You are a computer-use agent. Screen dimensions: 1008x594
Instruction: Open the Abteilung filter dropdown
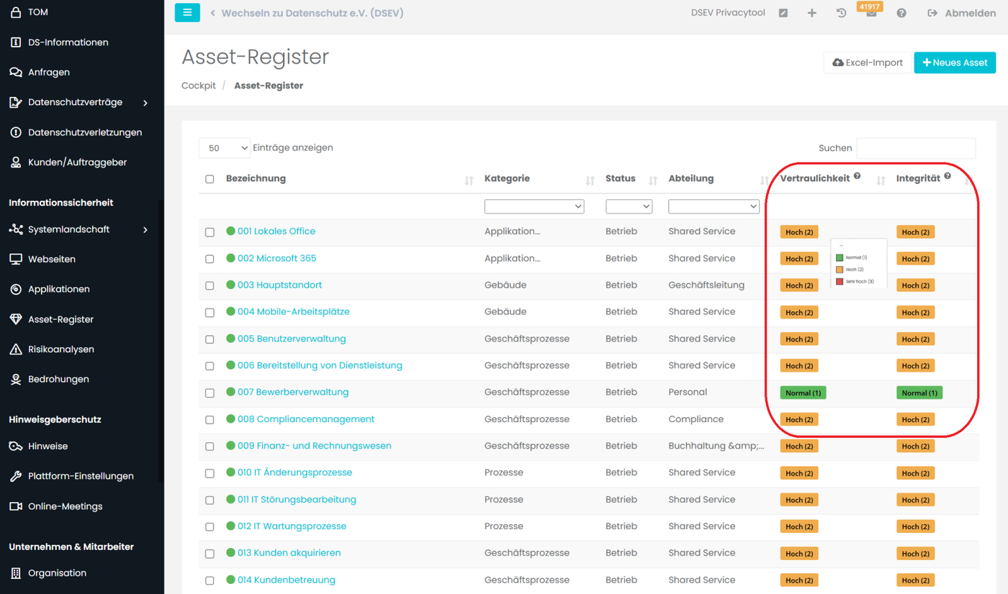click(x=714, y=206)
